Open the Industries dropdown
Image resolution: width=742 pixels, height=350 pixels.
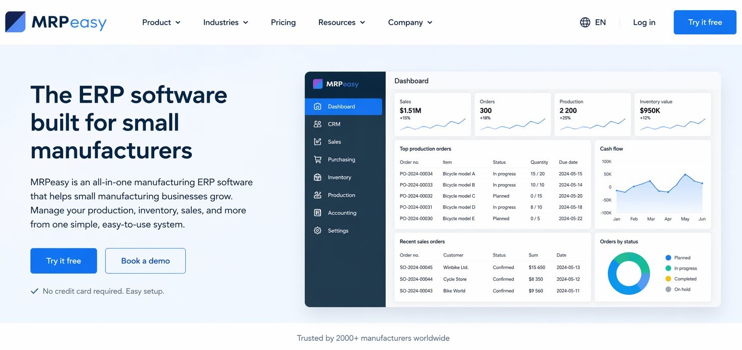[225, 22]
